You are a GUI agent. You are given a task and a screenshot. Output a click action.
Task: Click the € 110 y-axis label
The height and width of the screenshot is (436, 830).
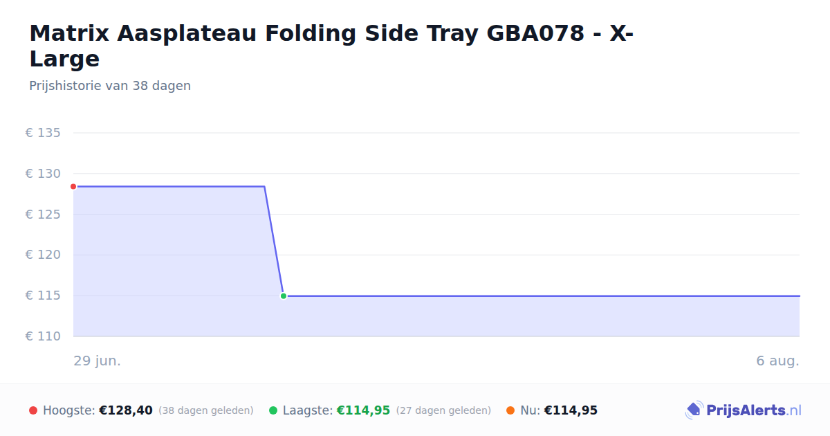pos(43,336)
